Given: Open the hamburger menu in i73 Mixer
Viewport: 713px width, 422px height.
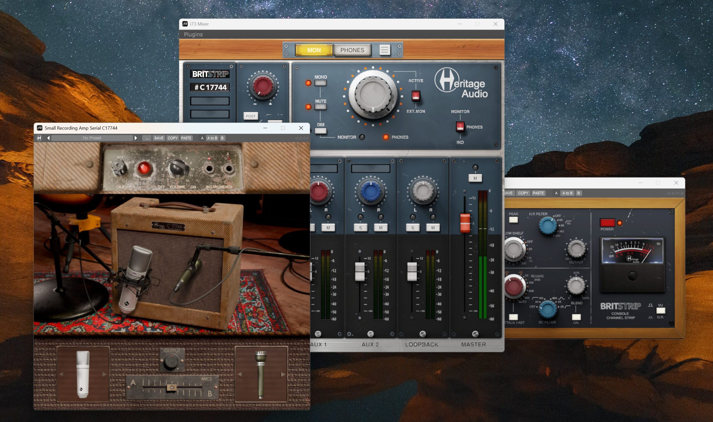Looking at the screenshot, I should [x=384, y=50].
